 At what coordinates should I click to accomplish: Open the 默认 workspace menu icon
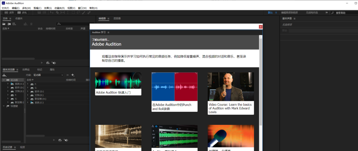pyautogui.click(x=276, y=12)
